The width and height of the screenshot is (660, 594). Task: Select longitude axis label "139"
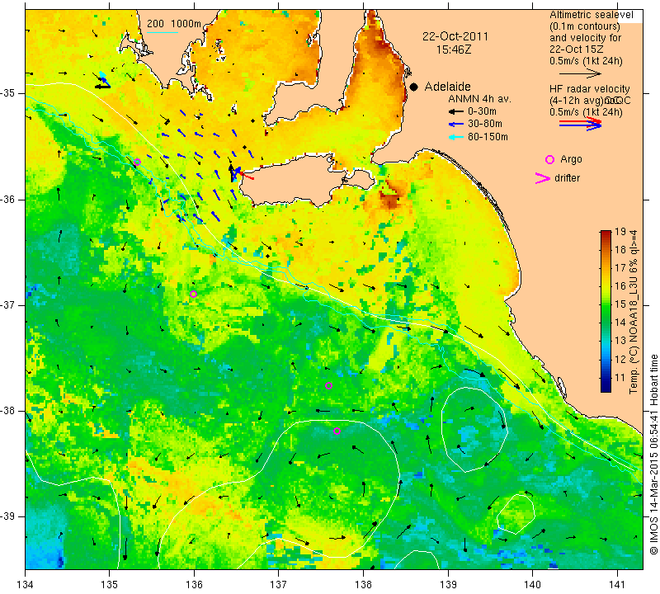[x=448, y=585]
